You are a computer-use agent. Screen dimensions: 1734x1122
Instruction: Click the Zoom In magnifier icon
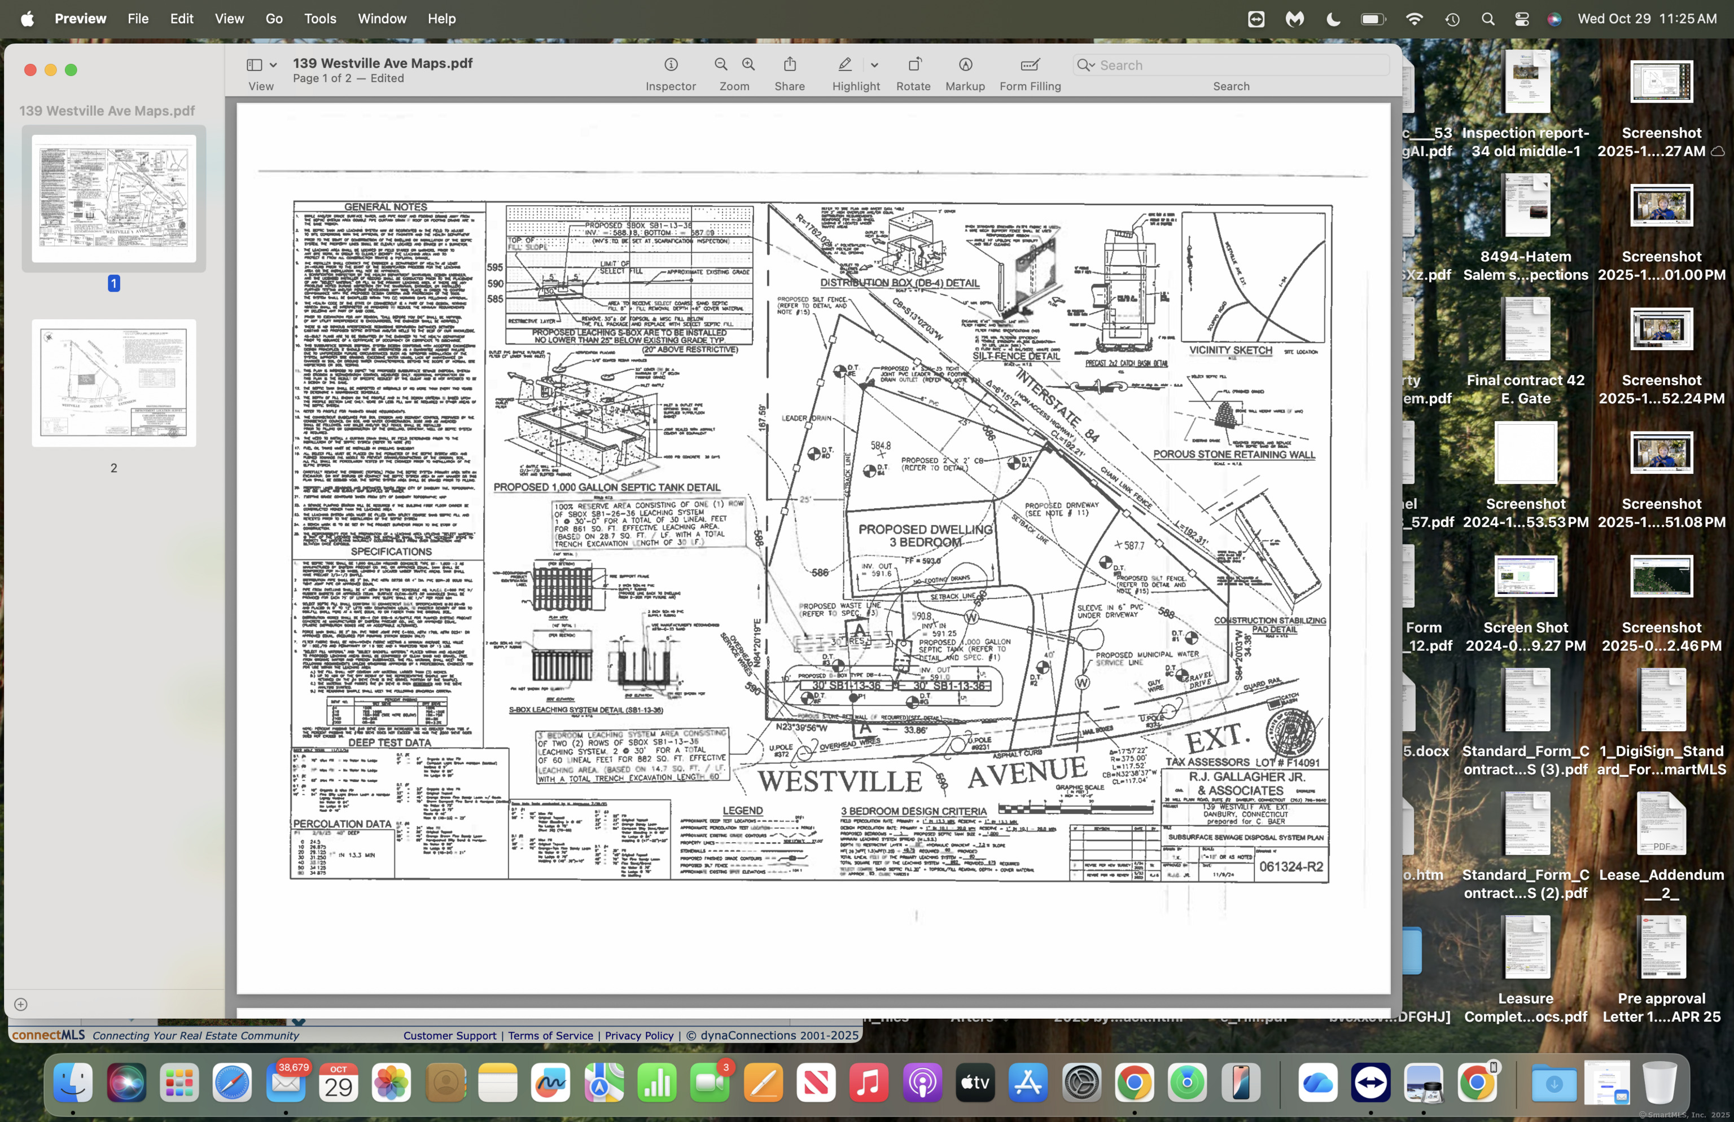[748, 65]
